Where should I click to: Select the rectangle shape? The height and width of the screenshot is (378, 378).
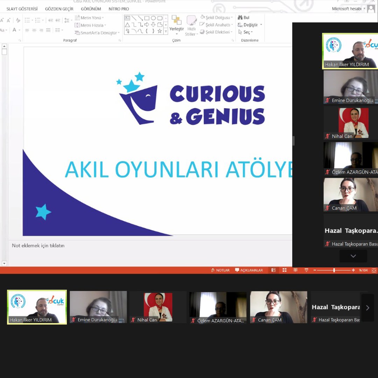coord(147,18)
